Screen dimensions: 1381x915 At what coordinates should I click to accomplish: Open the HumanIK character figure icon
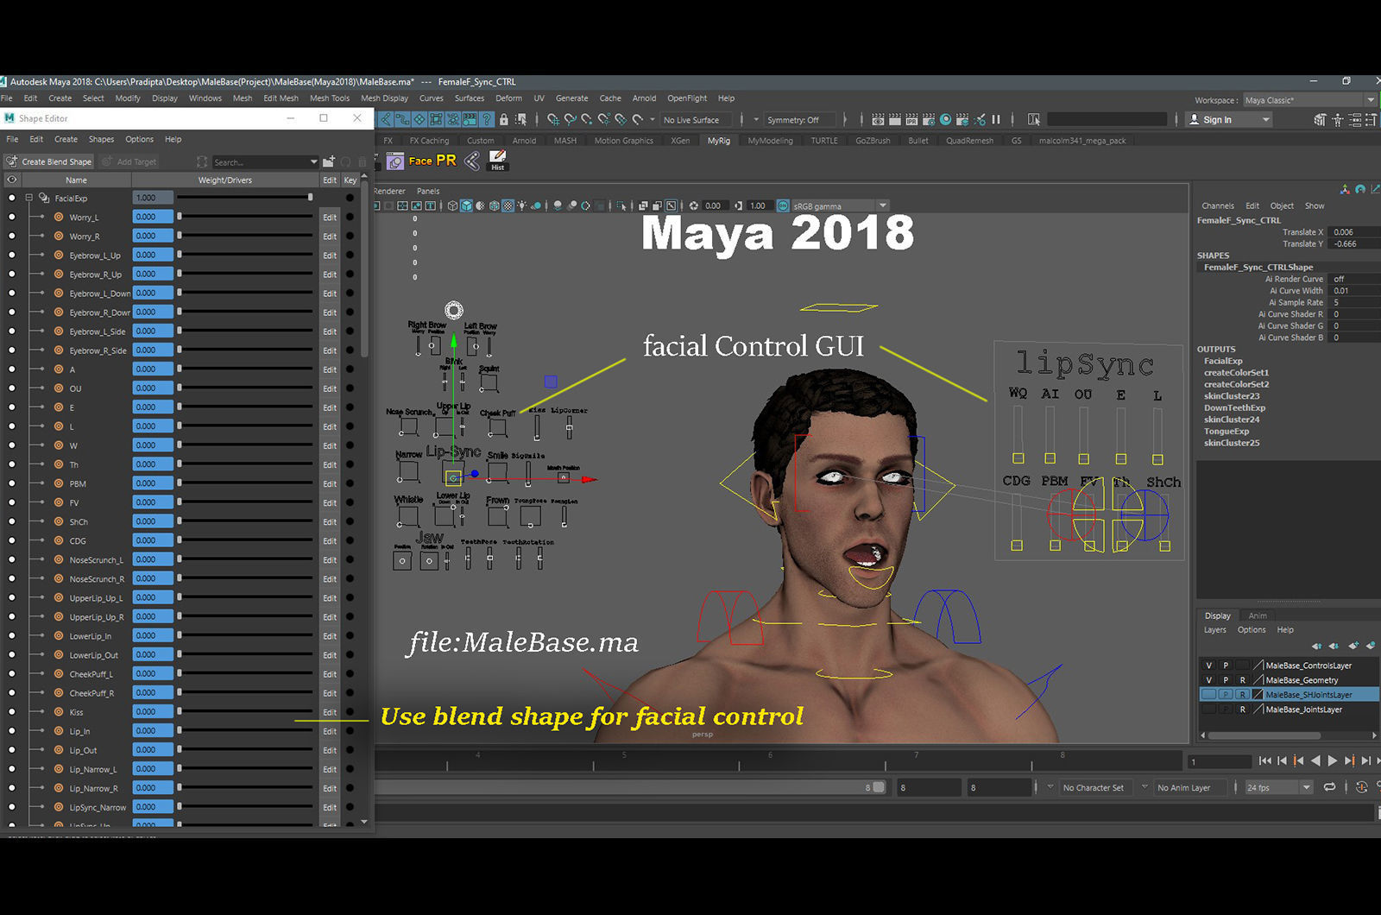point(1337,120)
